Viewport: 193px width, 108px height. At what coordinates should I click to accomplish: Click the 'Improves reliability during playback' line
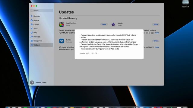[x=99, y=49]
